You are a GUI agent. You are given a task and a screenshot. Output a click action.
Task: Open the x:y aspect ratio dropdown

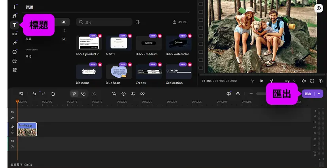[290, 81]
